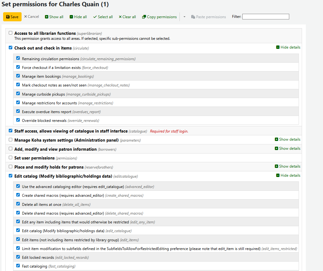This screenshot has height=271, width=323.
Task: Toggle Fast cataloging permission checkbox
Action: pos(18,266)
